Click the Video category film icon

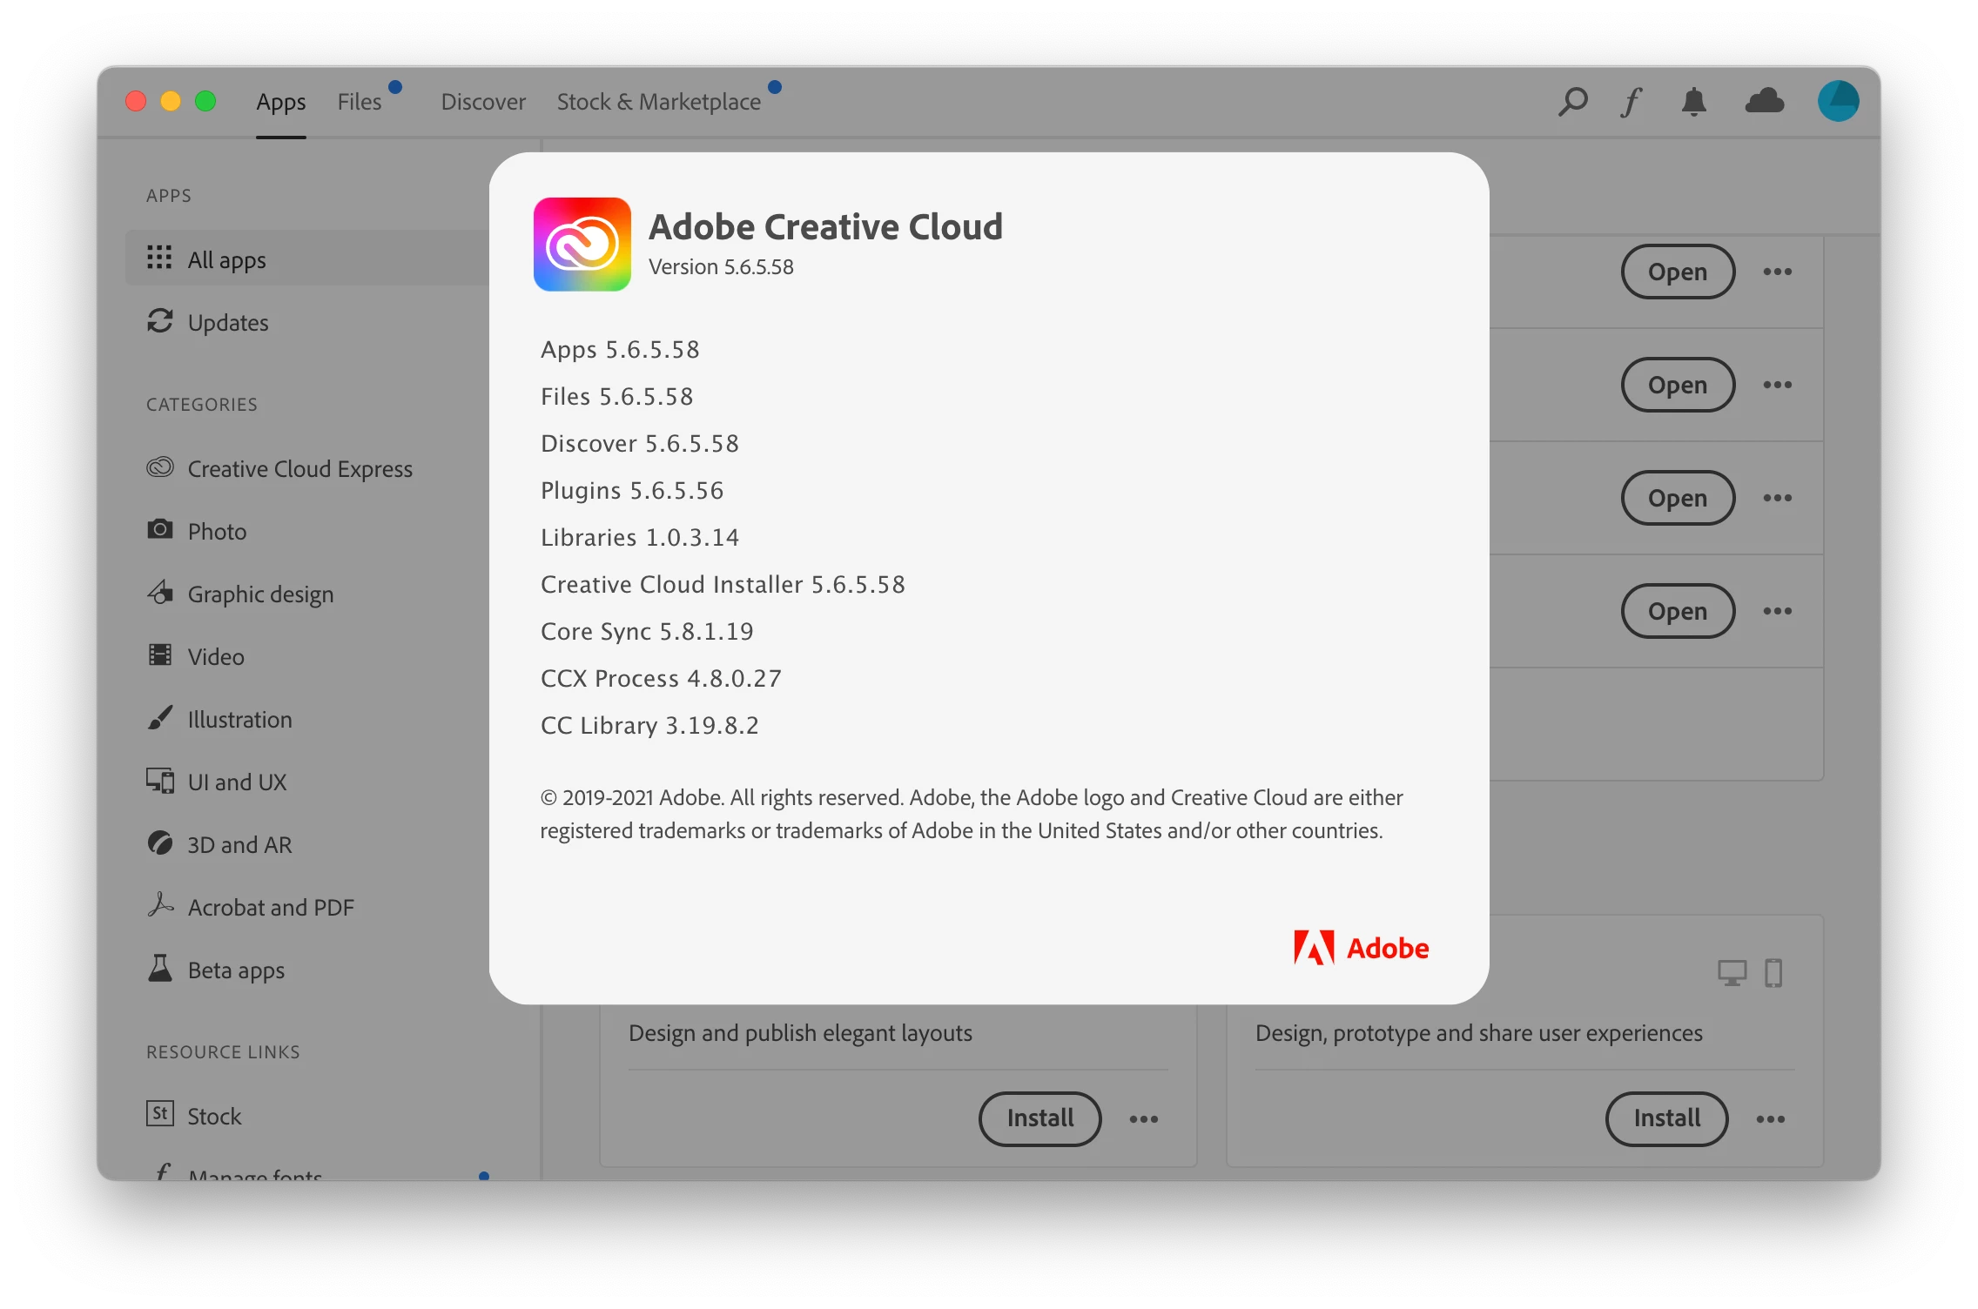click(160, 655)
